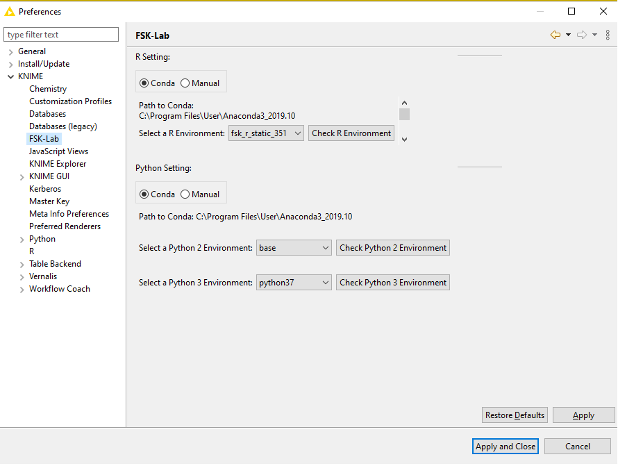Expand the Python tree node
Image resolution: width=618 pixels, height=466 pixels.
pos(22,240)
